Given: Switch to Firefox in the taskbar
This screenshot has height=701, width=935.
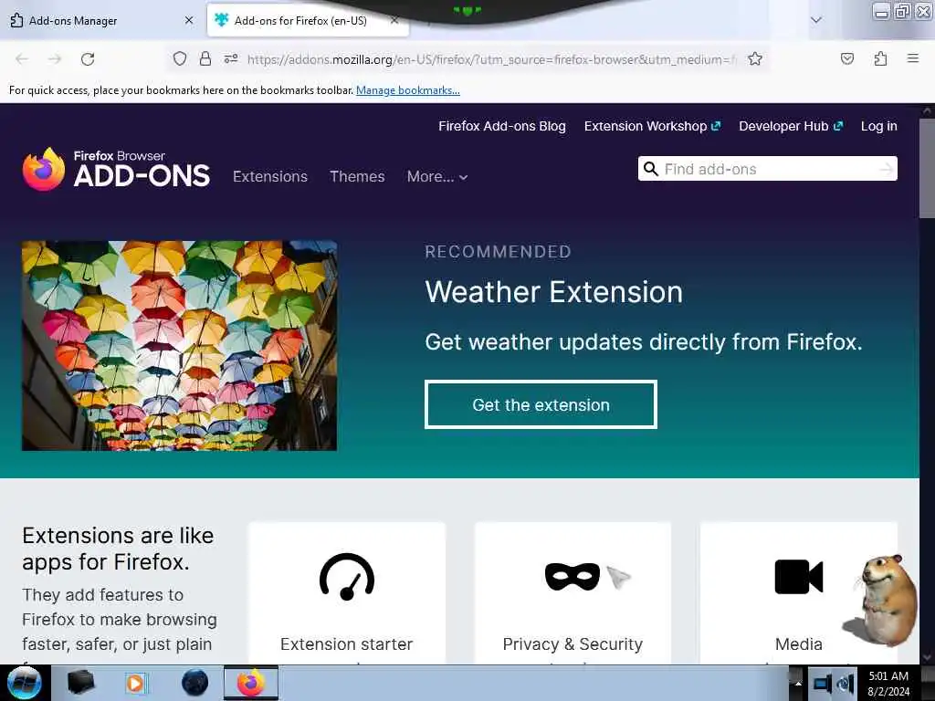Looking at the screenshot, I should tap(251, 683).
